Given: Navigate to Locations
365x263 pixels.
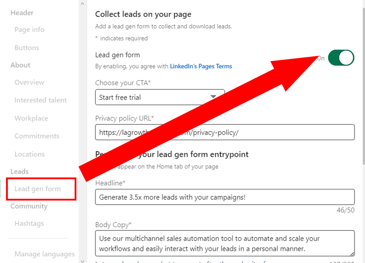Looking at the screenshot, I should pos(29,154).
